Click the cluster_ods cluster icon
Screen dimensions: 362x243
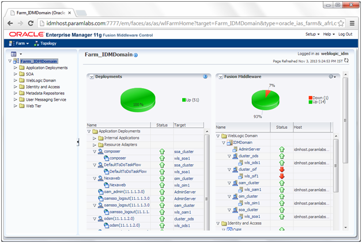pyautogui.click(x=235, y=156)
